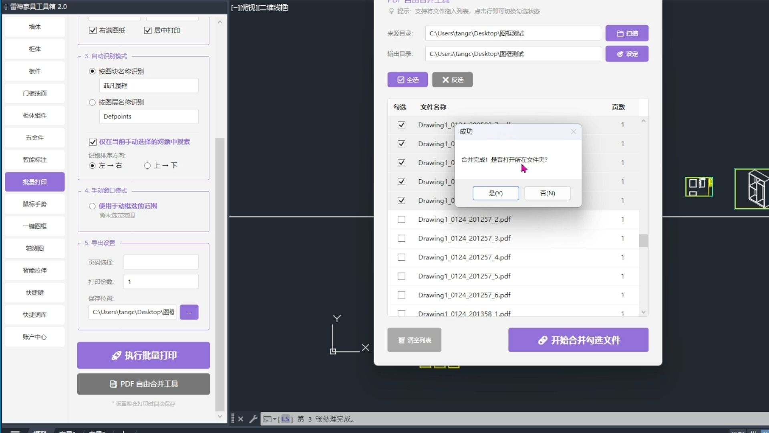Click the X icon in command line bar
This screenshot has width=769, height=433.
coord(240,419)
